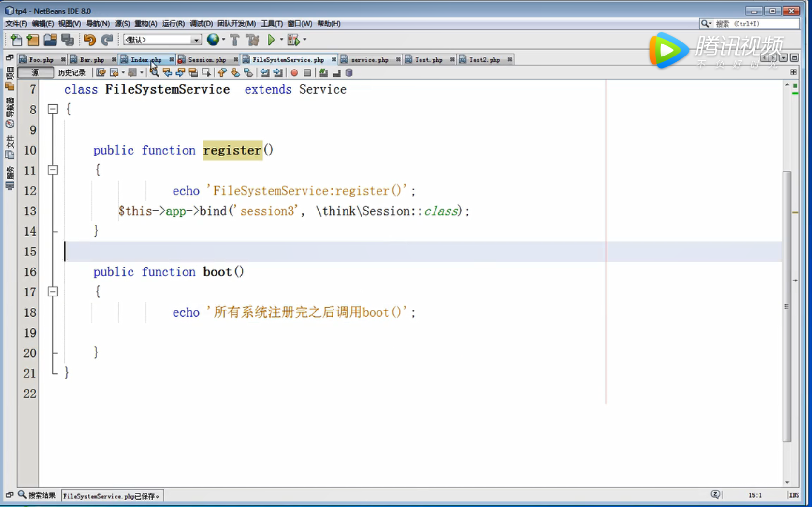Open the 运行(R) menu
Viewport: 812px width, 507px height.
[x=173, y=23]
